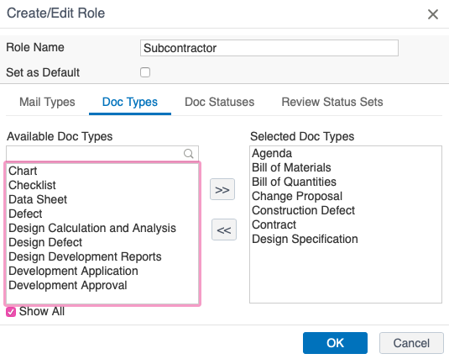
Task: Switch to the Mail Types tab
Action: tap(47, 102)
